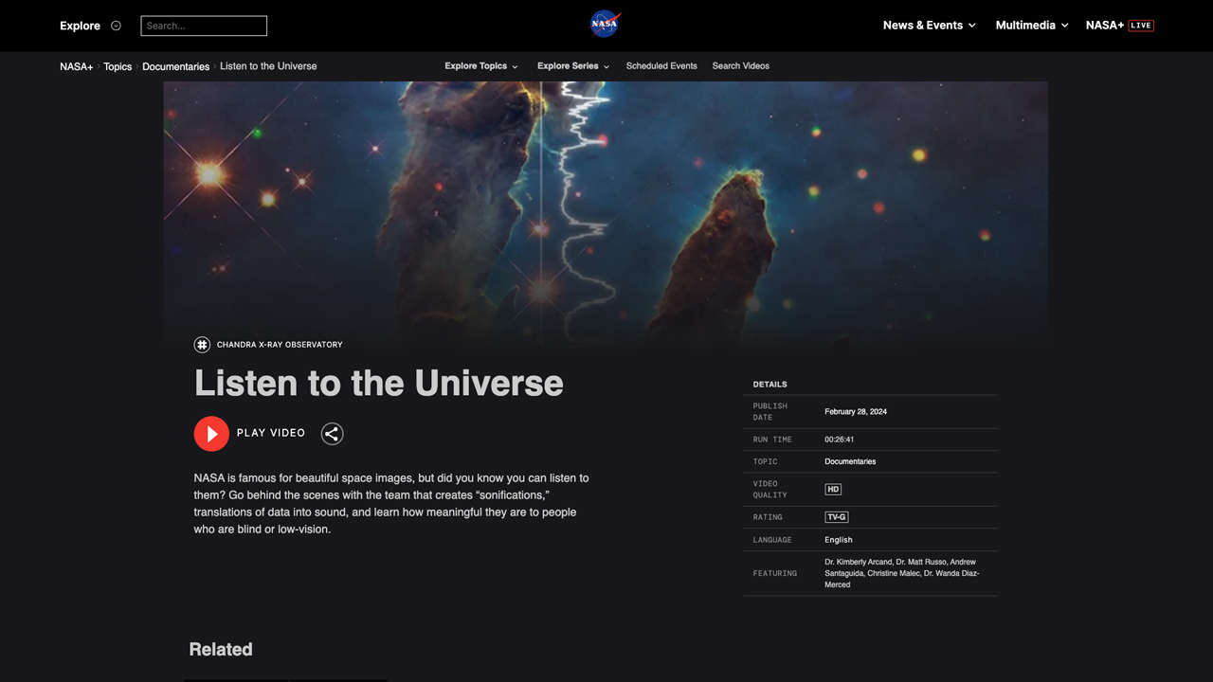Go to Scheduled Events
Screen dimensions: 1213x682
661,66
